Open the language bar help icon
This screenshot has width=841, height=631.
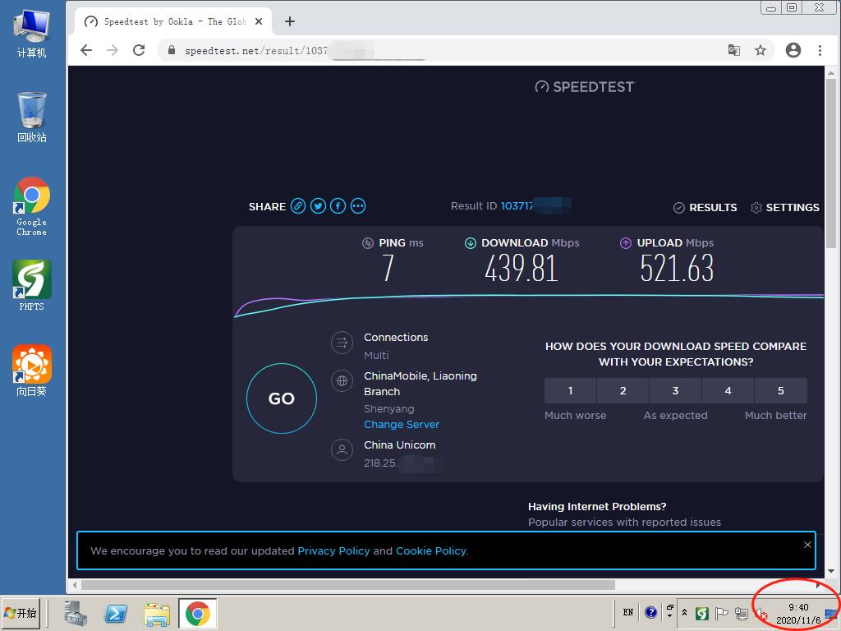(650, 612)
